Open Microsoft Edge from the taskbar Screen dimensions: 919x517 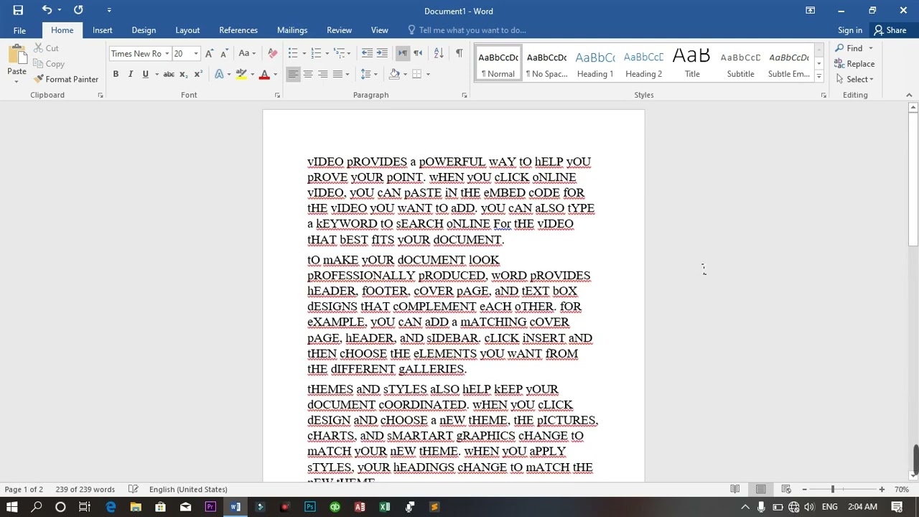click(x=111, y=507)
